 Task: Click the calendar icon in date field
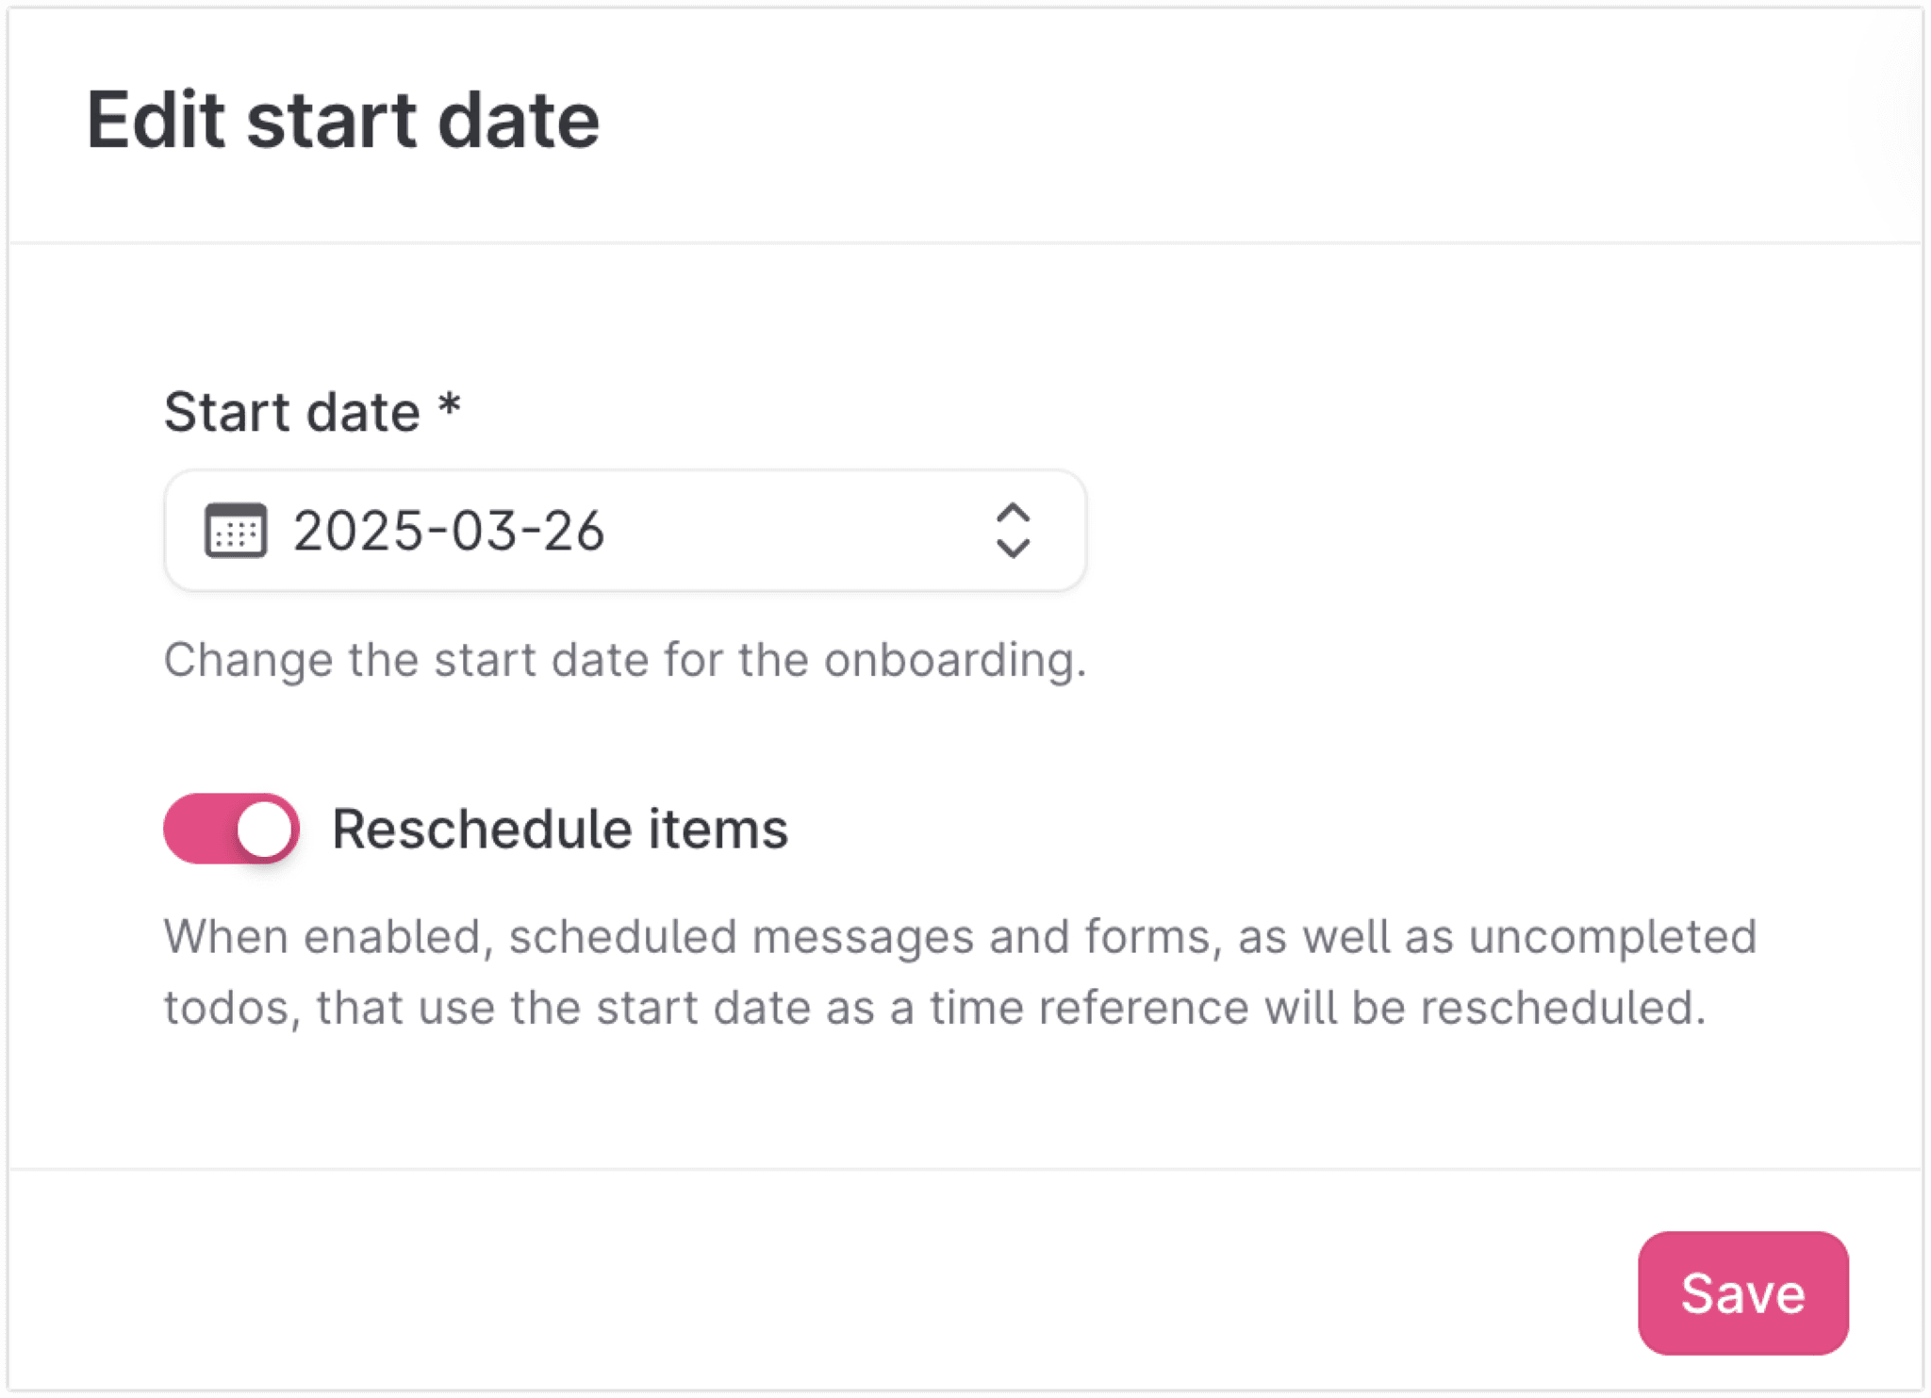click(236, 531)
